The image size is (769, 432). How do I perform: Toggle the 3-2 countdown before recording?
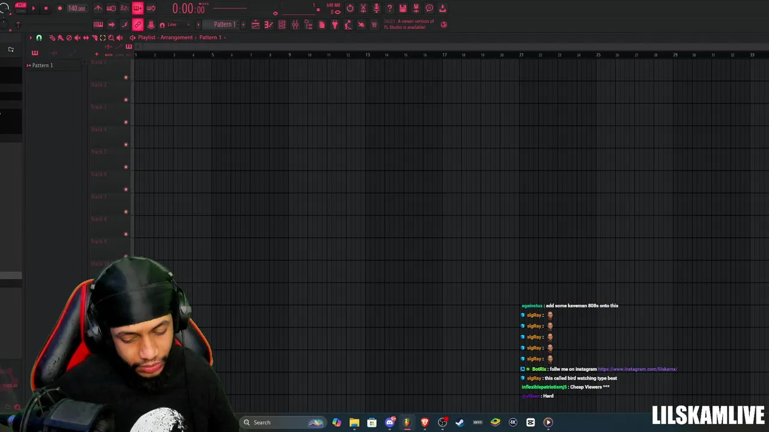(x=124, y=8)
